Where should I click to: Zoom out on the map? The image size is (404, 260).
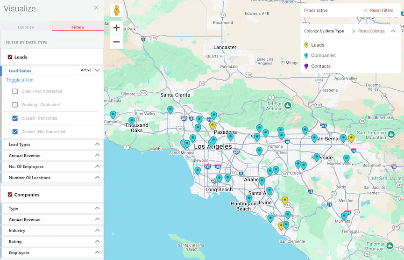pos(116,42)
